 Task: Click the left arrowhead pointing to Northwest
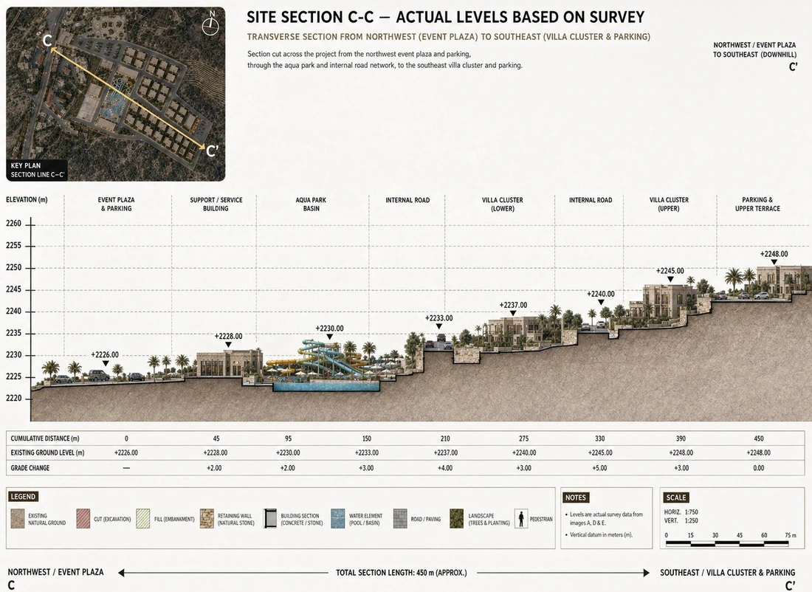(x=121, y=572)
